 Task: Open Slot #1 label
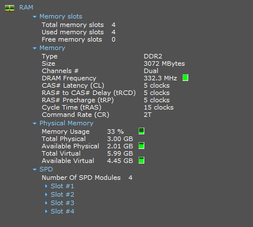tap(63, 186)
